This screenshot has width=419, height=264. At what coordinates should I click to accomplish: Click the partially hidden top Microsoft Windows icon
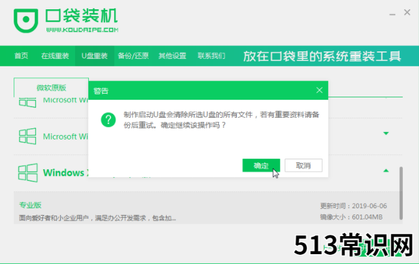pos(27,102)
